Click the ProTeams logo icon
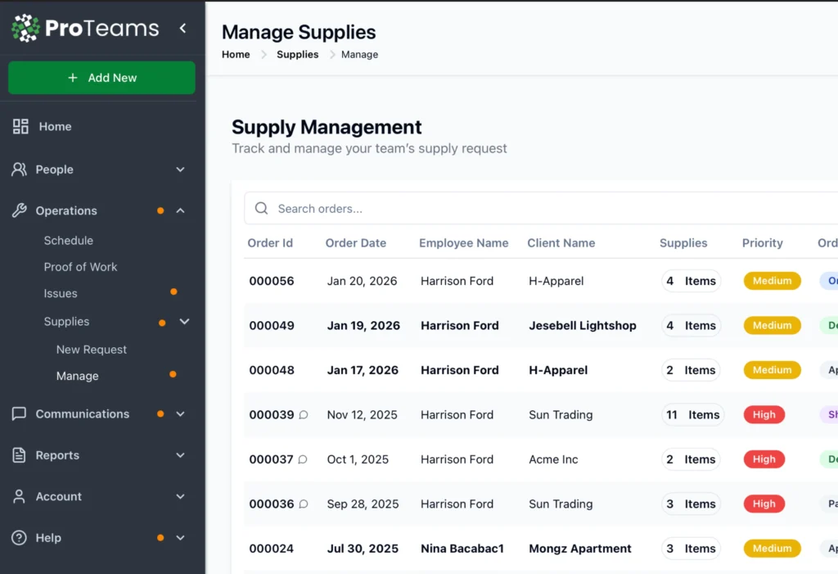Image resolution: width=838 pixels, height=574 pixels. pos(24,27)
